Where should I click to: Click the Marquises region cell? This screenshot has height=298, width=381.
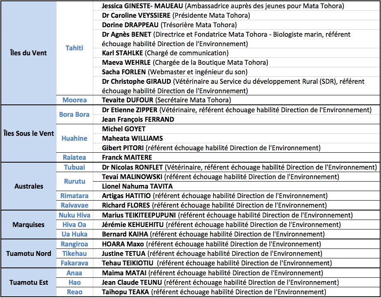[x=28, y=225]
